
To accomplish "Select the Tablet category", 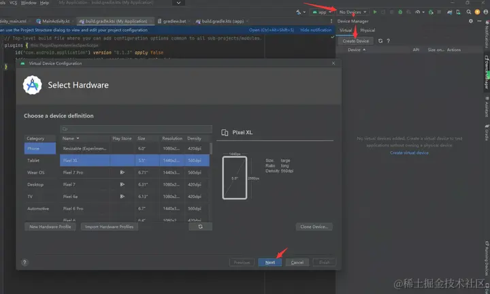I will click(x=40, y=161).
